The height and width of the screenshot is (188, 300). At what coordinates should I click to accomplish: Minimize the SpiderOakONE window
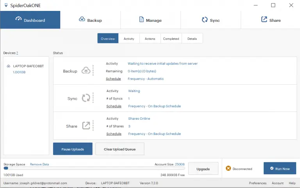[x=255, y=5]
